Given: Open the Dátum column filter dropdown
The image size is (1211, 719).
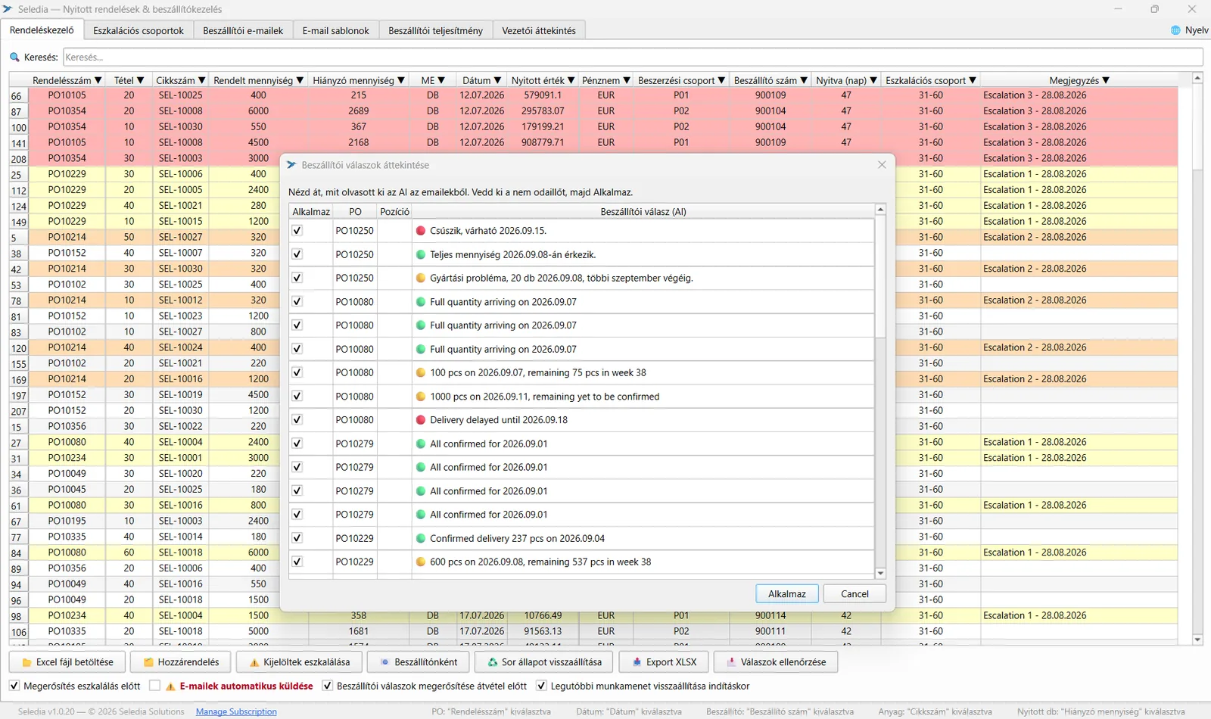Looking at the screenshot, I should [497, 80].
